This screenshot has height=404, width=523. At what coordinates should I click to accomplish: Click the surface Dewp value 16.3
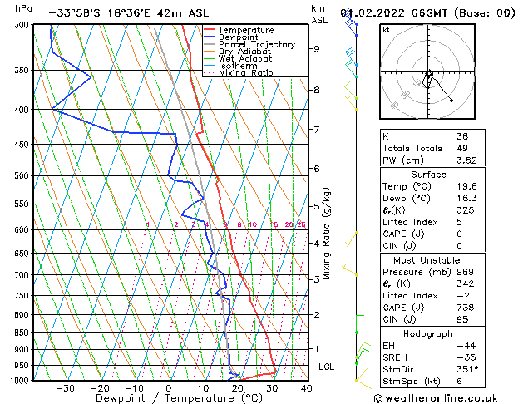(x=466, y=199)
